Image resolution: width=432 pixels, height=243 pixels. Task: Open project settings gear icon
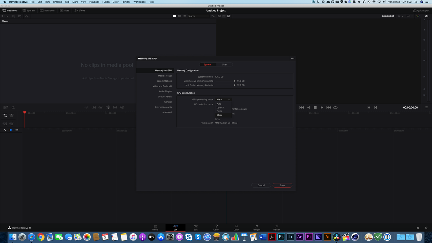(x=426, y=228)
